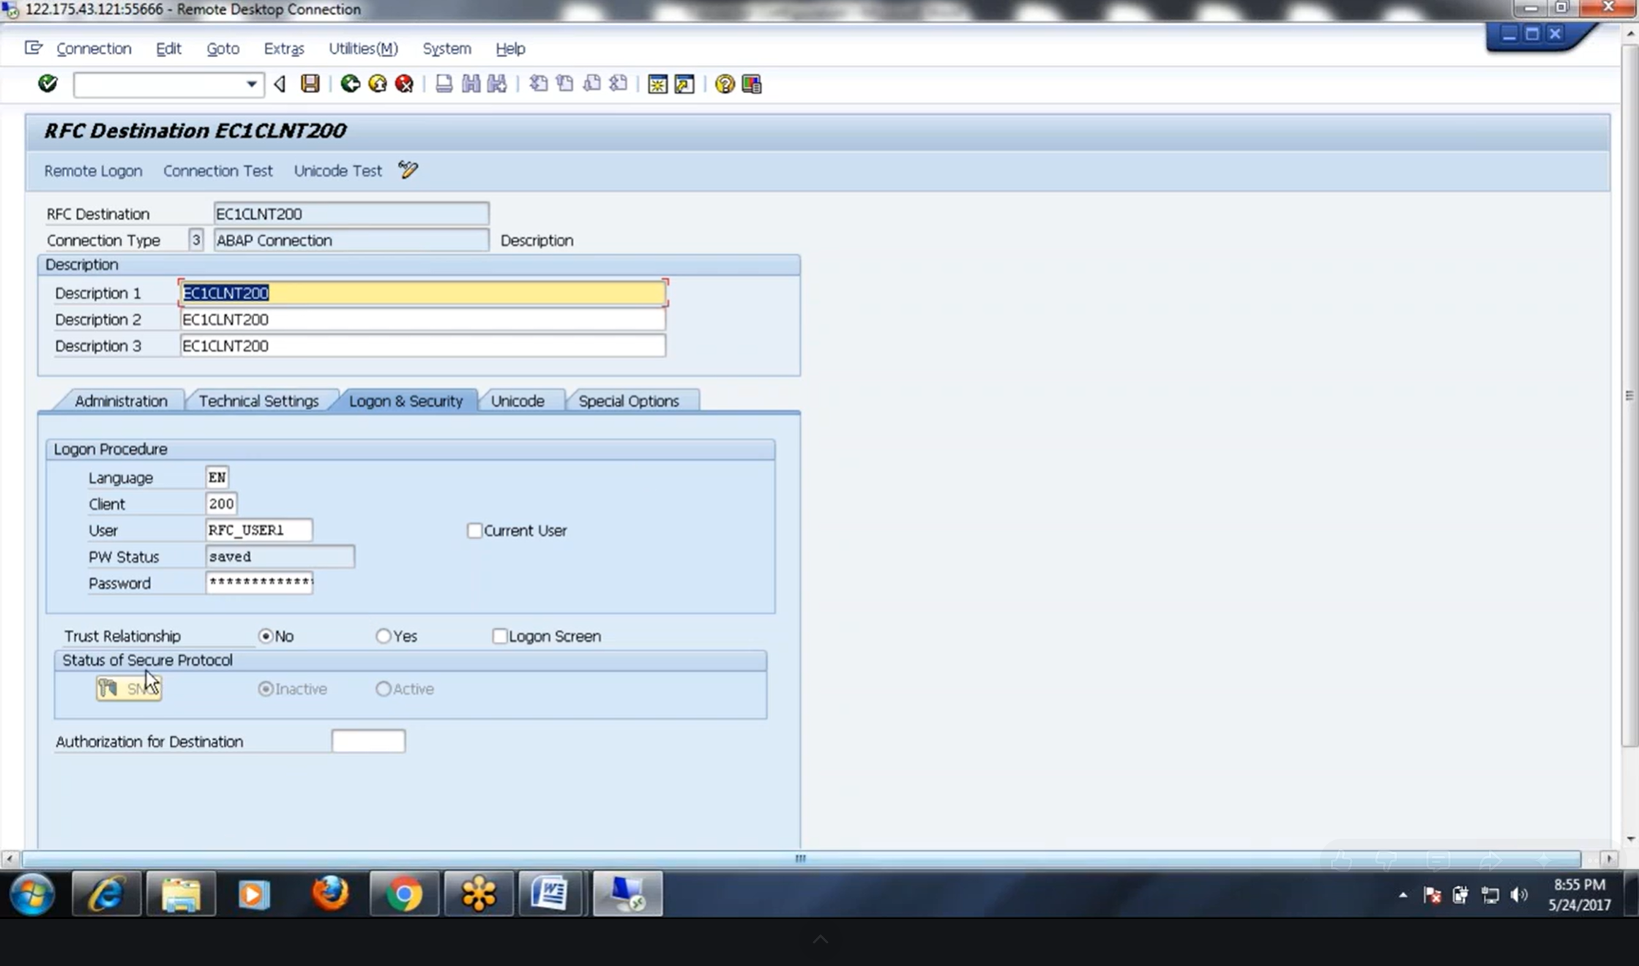Open the Goto menu
The height and width of the screenshot is (966, 1639).
tap(223, 48)
